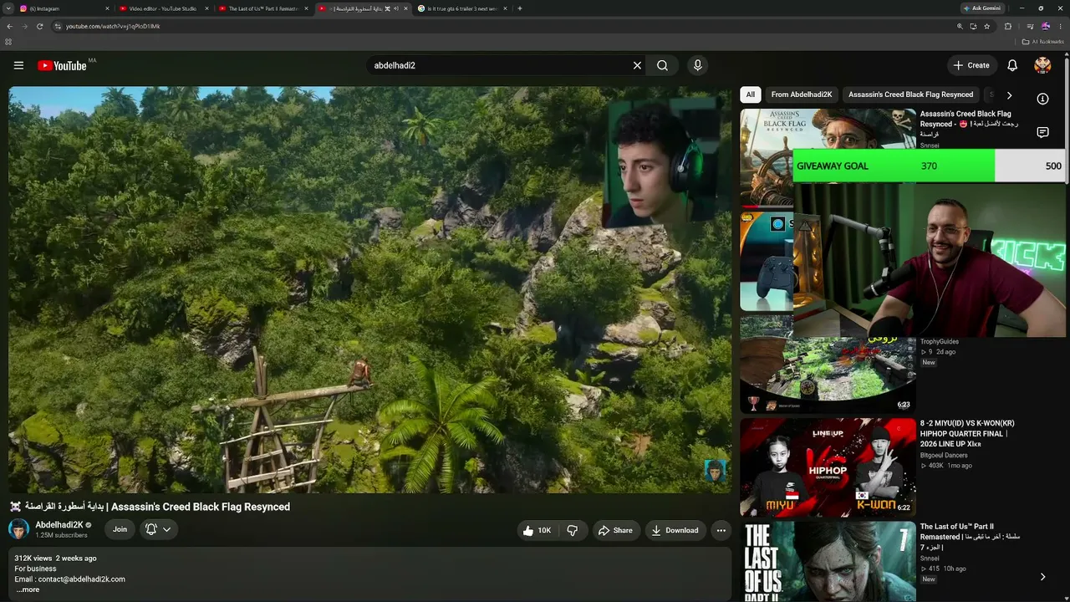Open YouTube notifications bell
The image size is (1070, 602).
click(1012, 65)
